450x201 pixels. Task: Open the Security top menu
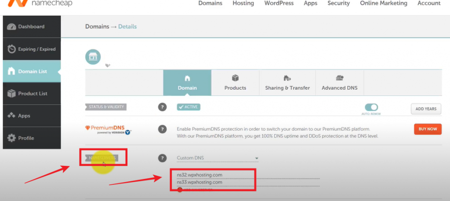tap(339, 3)
